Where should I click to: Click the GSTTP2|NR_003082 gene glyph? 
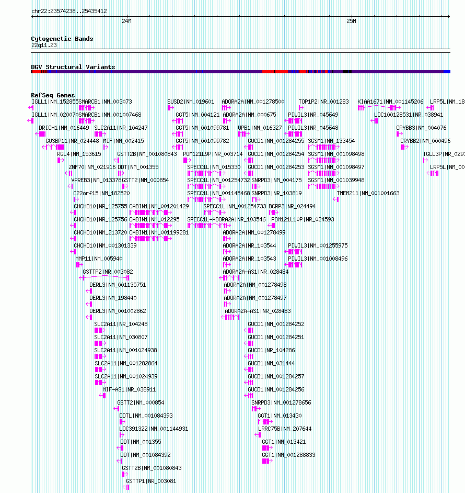(x=104, y=277)
